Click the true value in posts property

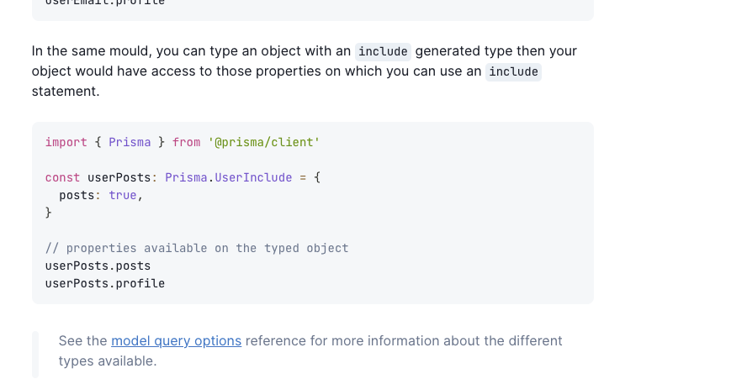(123, 195)
